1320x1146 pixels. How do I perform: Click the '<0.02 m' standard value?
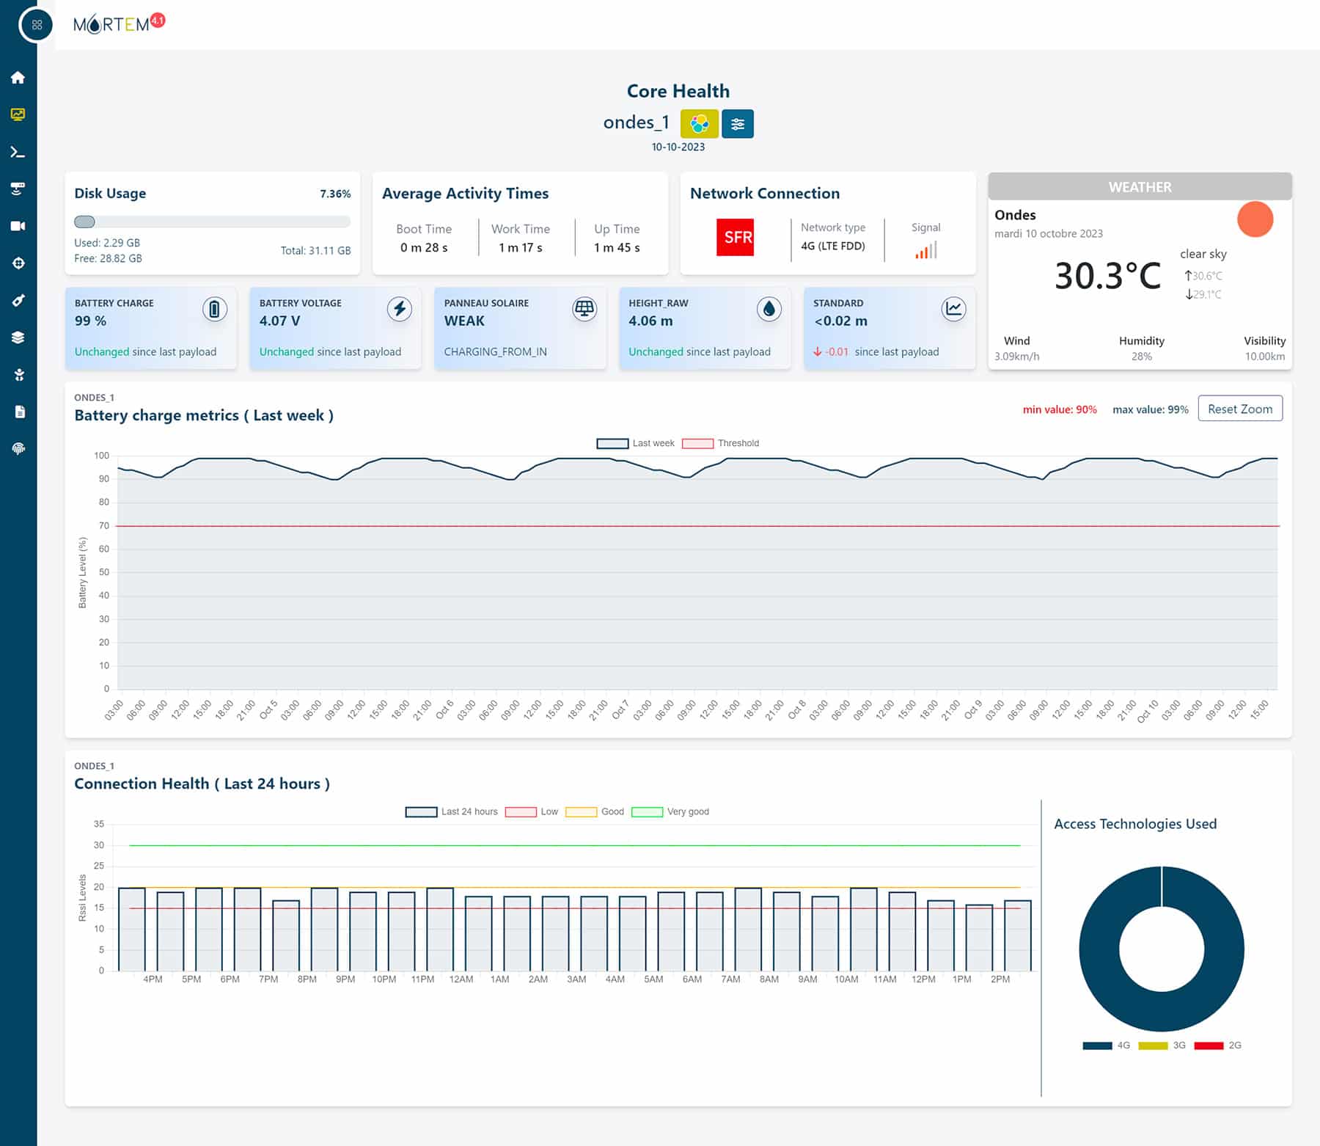pos(840,321)
